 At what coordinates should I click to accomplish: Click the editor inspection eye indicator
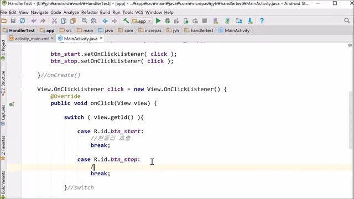350,45
